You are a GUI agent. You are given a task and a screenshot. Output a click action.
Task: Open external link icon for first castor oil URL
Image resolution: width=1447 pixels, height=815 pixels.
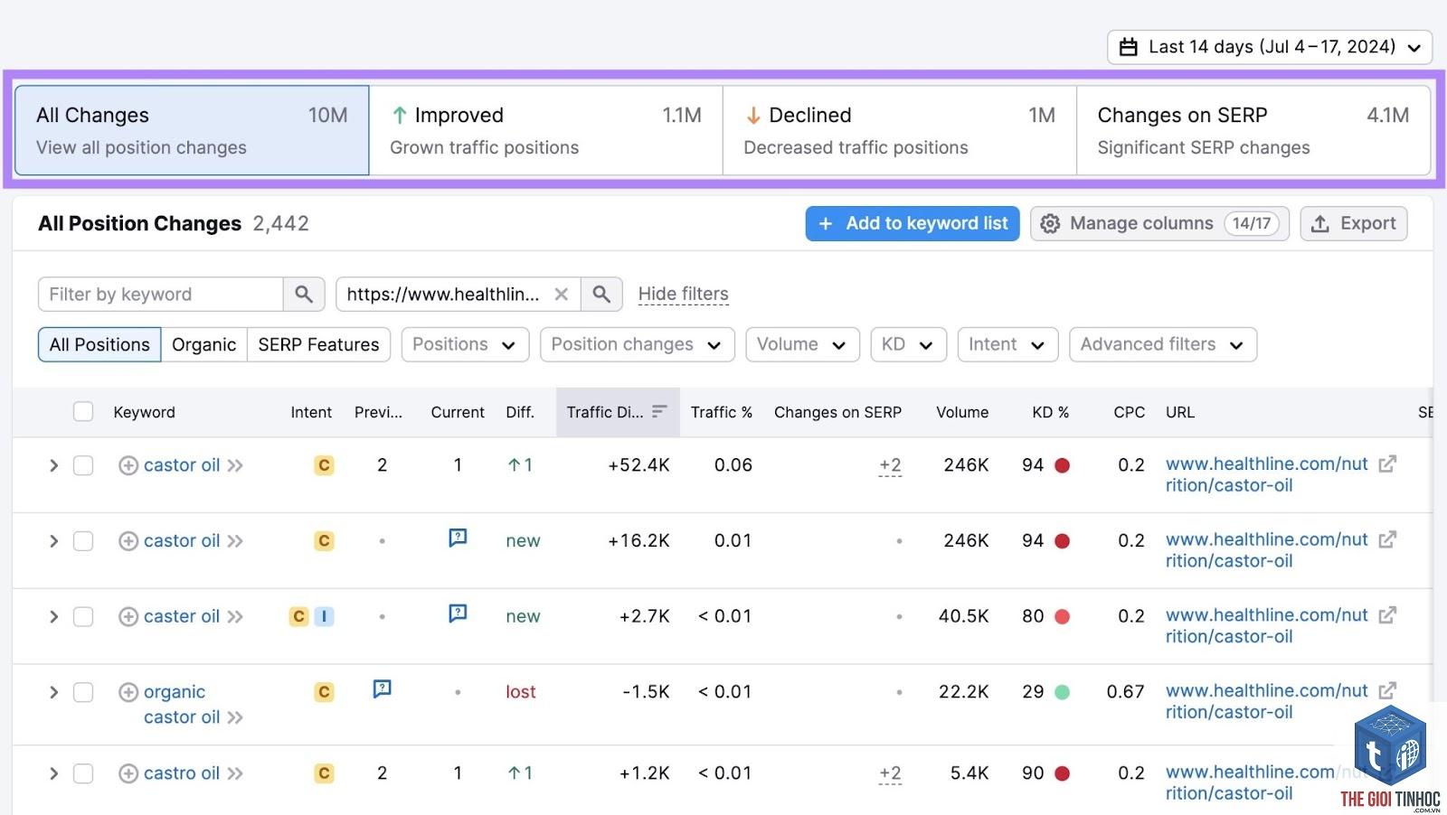point(1387,464)
